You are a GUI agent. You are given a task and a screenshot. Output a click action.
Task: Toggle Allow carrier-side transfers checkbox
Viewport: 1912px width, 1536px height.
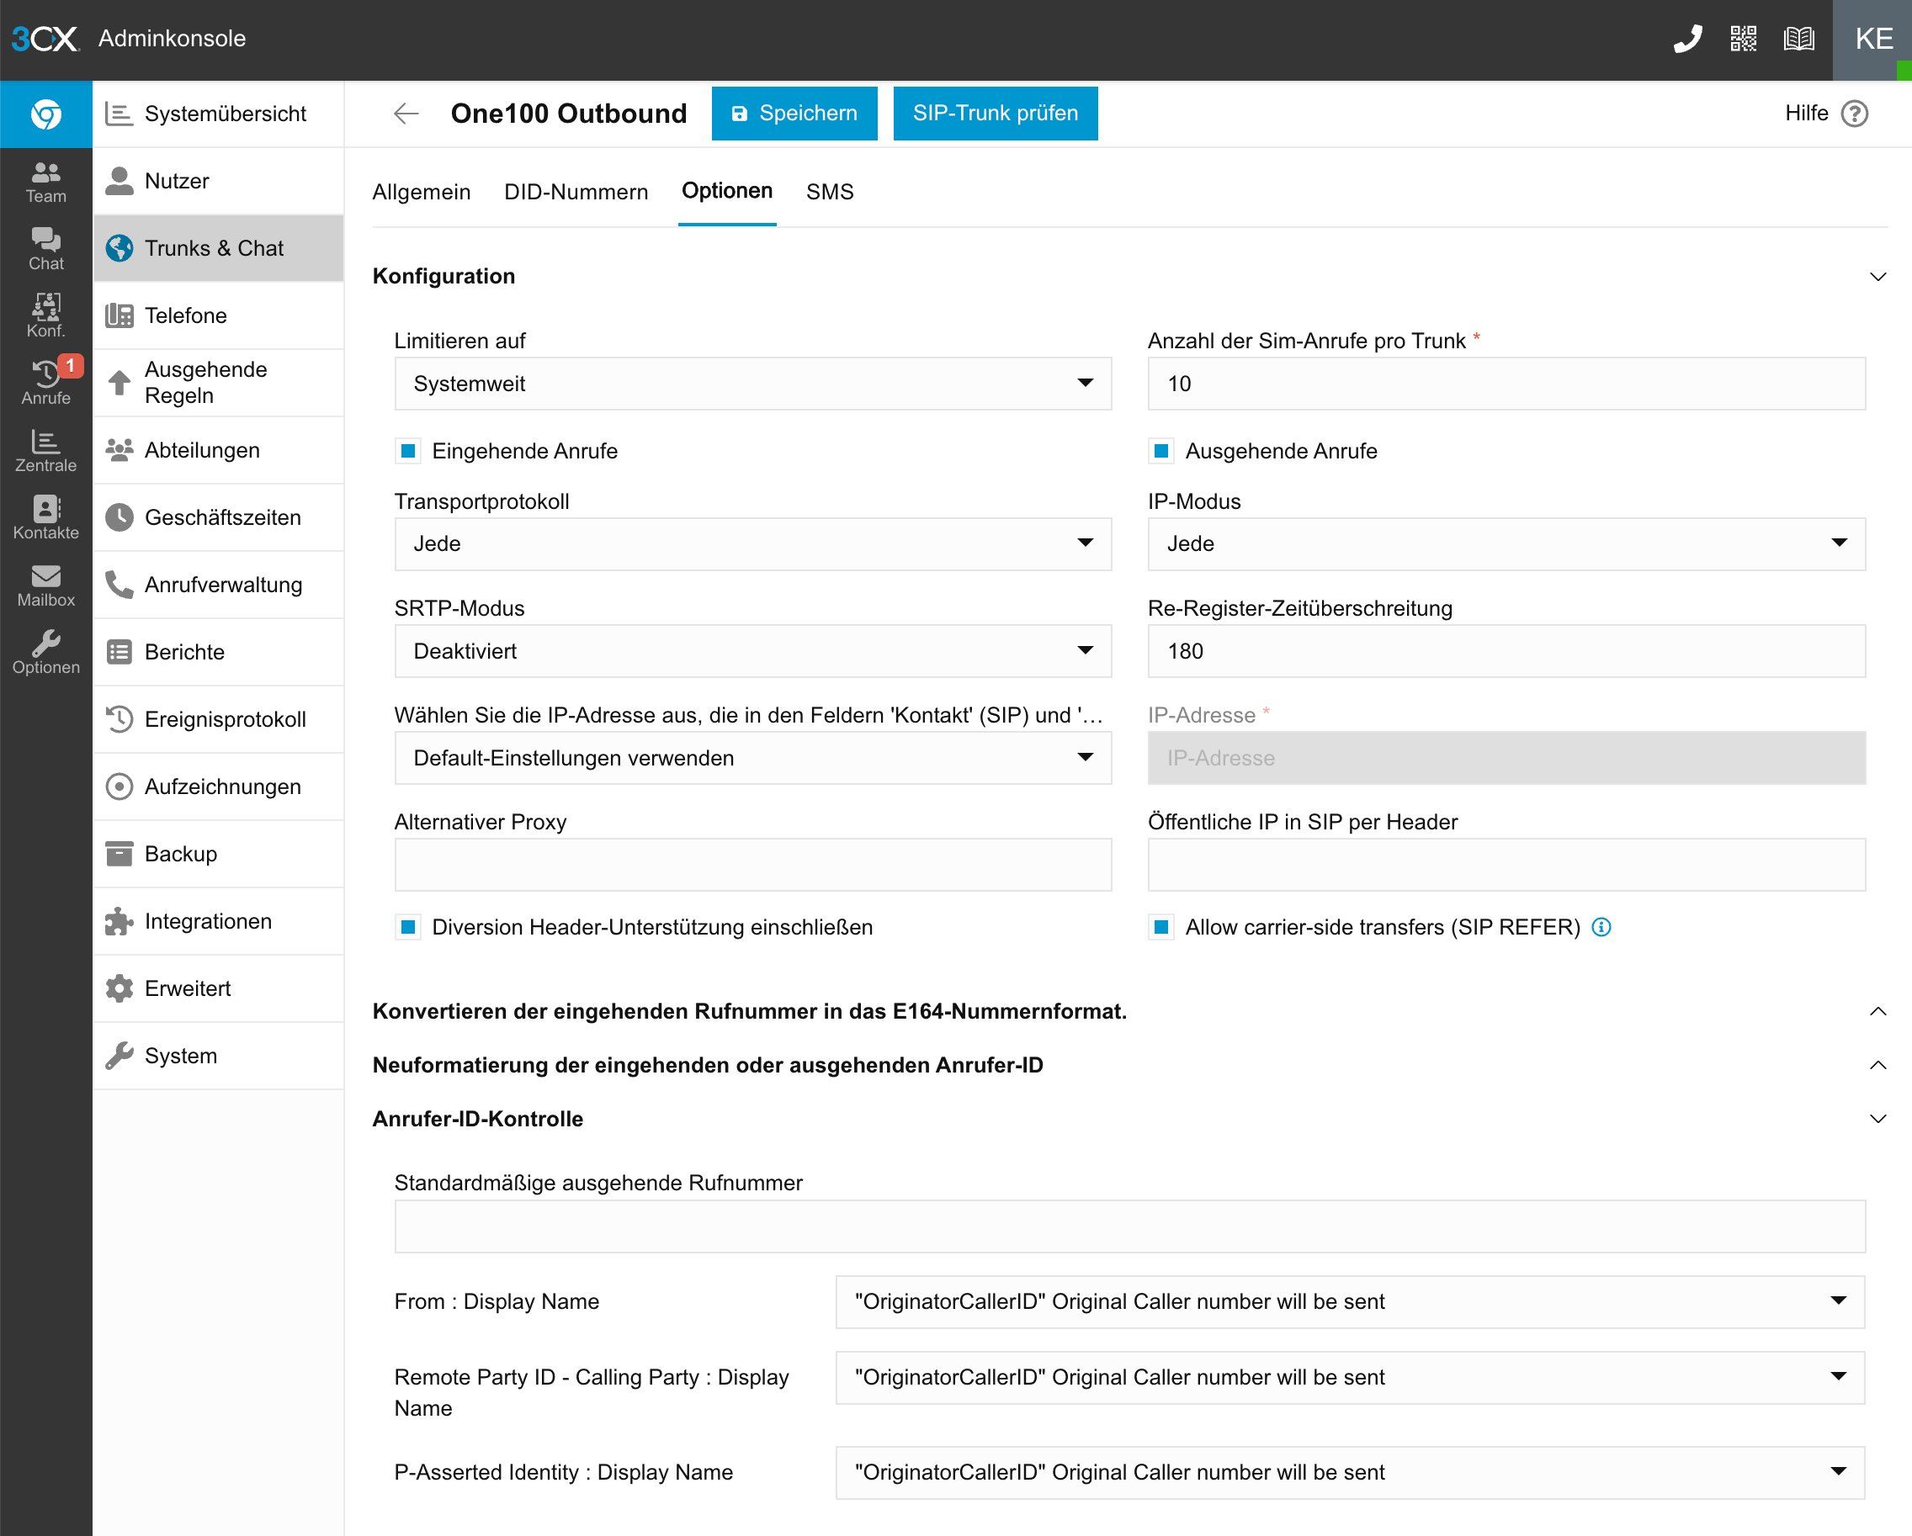1161,927
